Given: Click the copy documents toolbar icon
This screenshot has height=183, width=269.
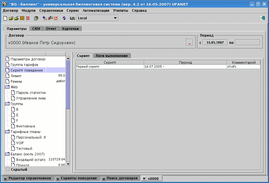Looking at the screenshot, I should pyautogui.click(x=36, y=18).
